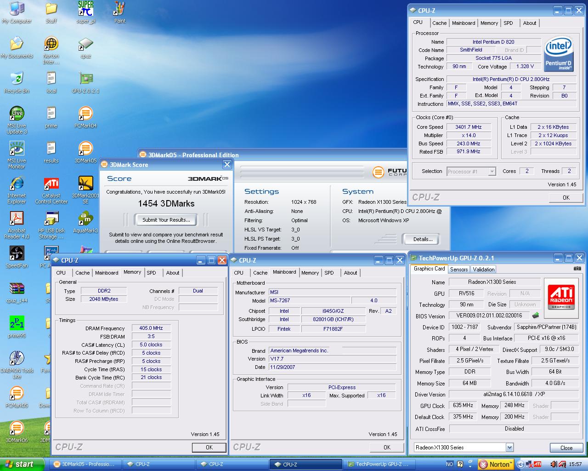Click the DRAM Frequency 405.0 MHz field
This screenshot has height=471, width=588.
151,328
